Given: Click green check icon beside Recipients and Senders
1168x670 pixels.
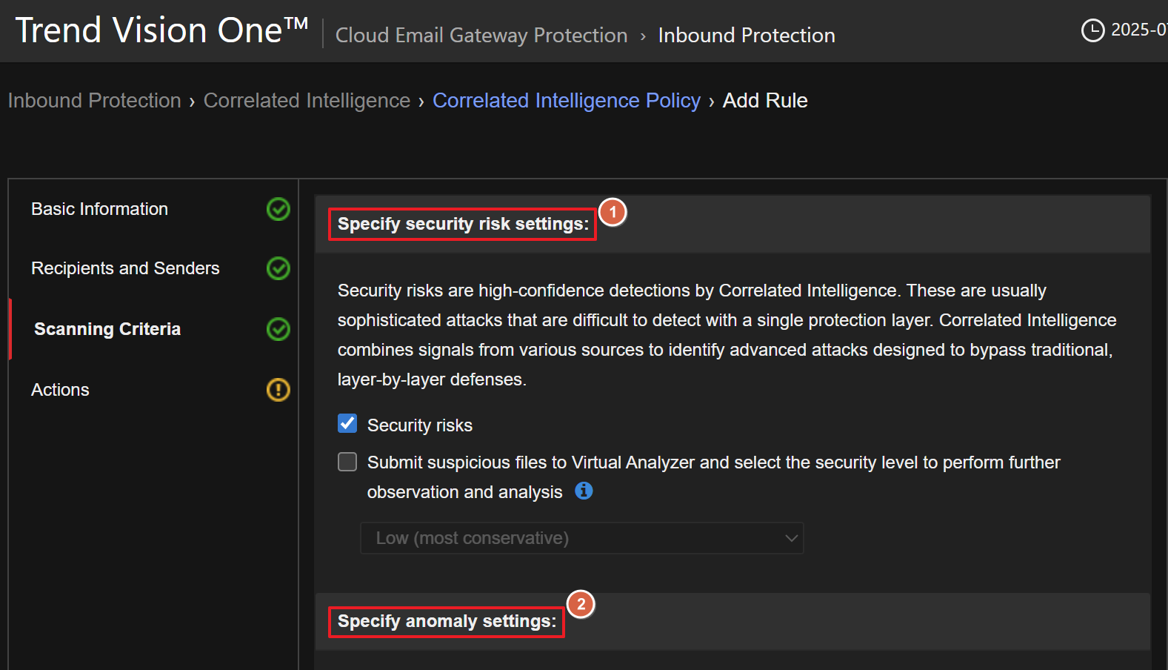Looking at the screenshot, I should (x=278, y=268).
